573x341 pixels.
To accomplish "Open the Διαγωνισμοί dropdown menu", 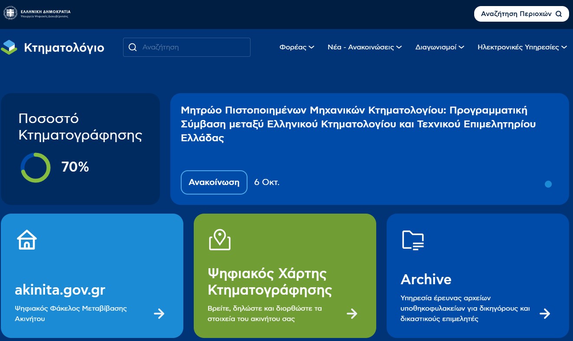I will (x=440, y=47).
